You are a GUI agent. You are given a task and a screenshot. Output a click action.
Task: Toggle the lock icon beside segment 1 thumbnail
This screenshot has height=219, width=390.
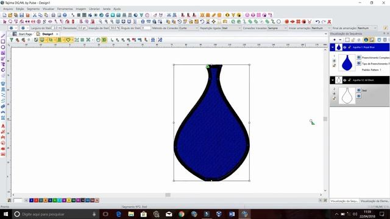click(334, 66)
